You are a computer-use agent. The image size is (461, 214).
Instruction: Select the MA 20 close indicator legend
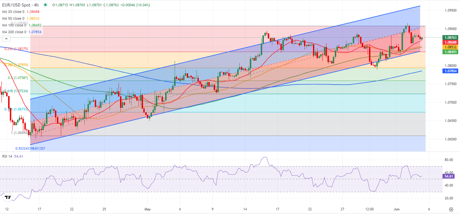click(21, 12)
